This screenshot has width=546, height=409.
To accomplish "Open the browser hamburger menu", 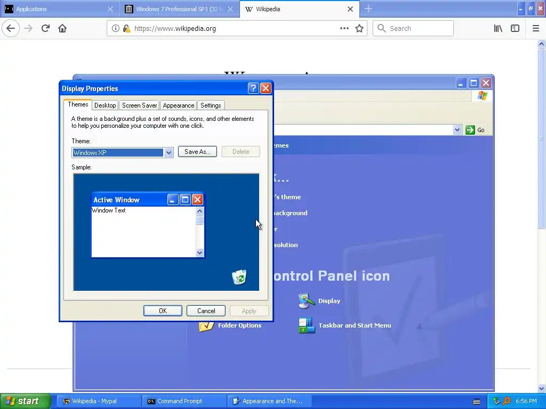I will pos(536,29).
